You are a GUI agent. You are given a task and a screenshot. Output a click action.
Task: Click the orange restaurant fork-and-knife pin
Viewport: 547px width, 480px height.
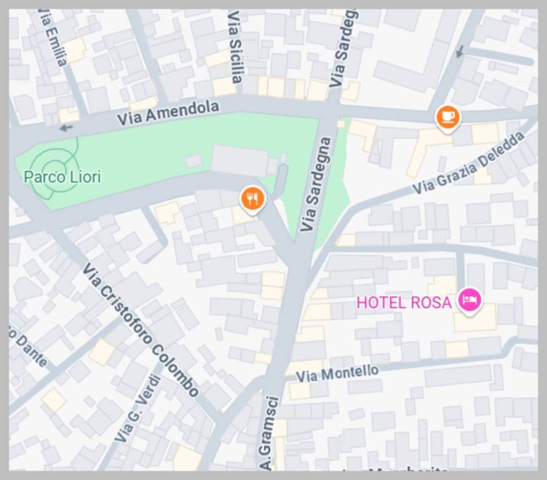point(253,200)
